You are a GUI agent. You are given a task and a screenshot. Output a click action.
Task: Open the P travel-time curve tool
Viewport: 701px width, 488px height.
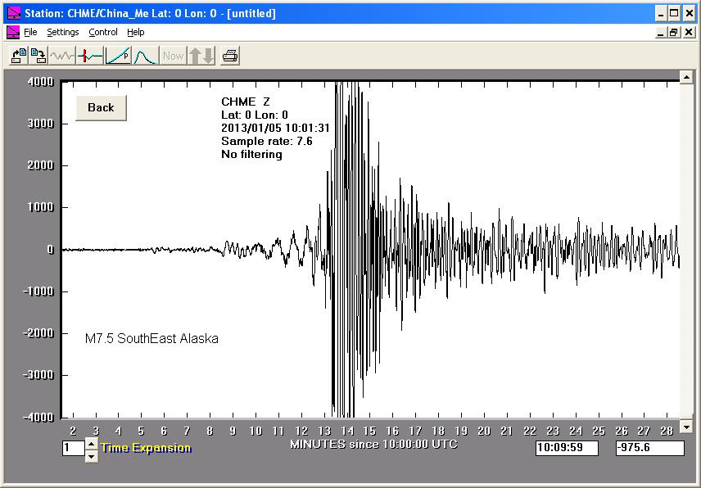click(x=118, y=56)
